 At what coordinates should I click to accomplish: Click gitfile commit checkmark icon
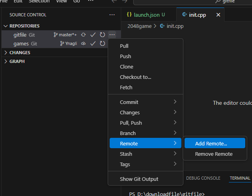point(93,35)
